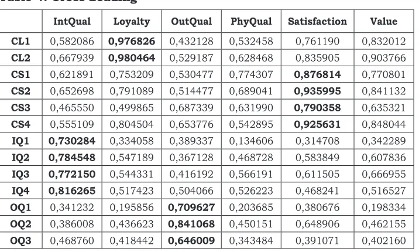Select the CS3 row label
Image resolution: width=419 pixels, height=252 pixels.
coord(20,108)
